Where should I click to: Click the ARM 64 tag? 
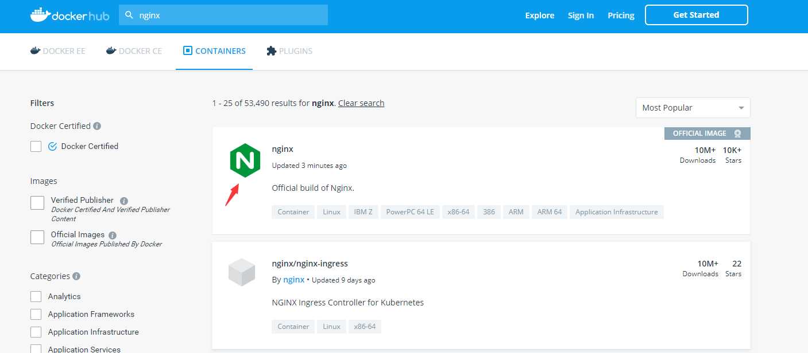click(550, 212)
